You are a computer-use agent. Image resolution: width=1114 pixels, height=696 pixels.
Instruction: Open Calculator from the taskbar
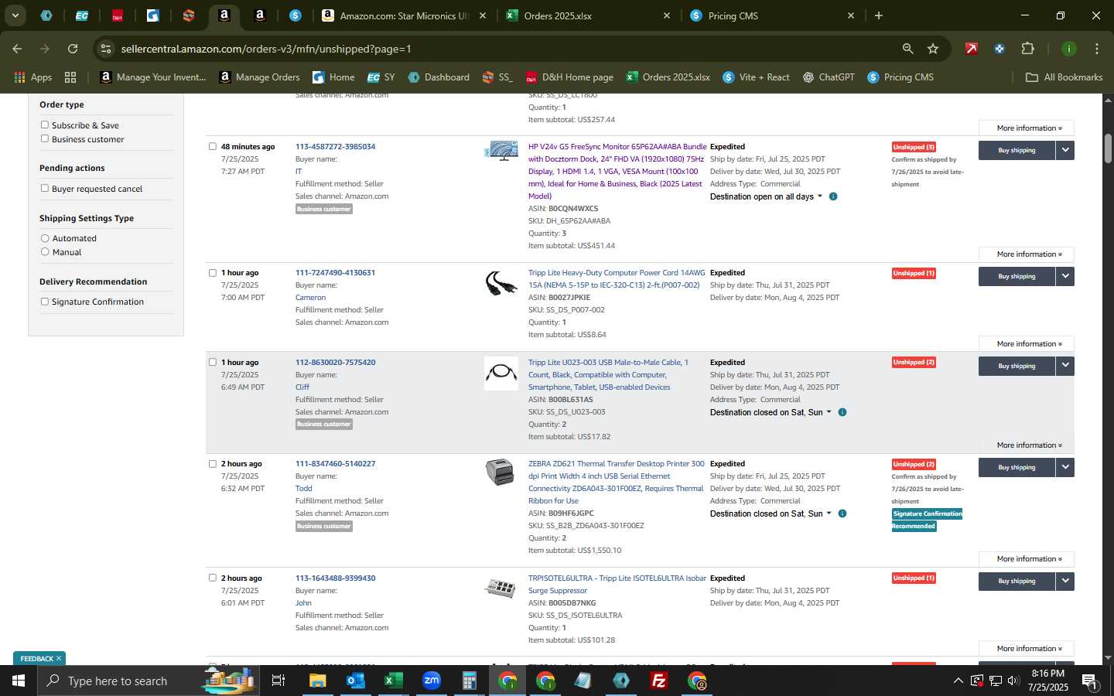469,681
